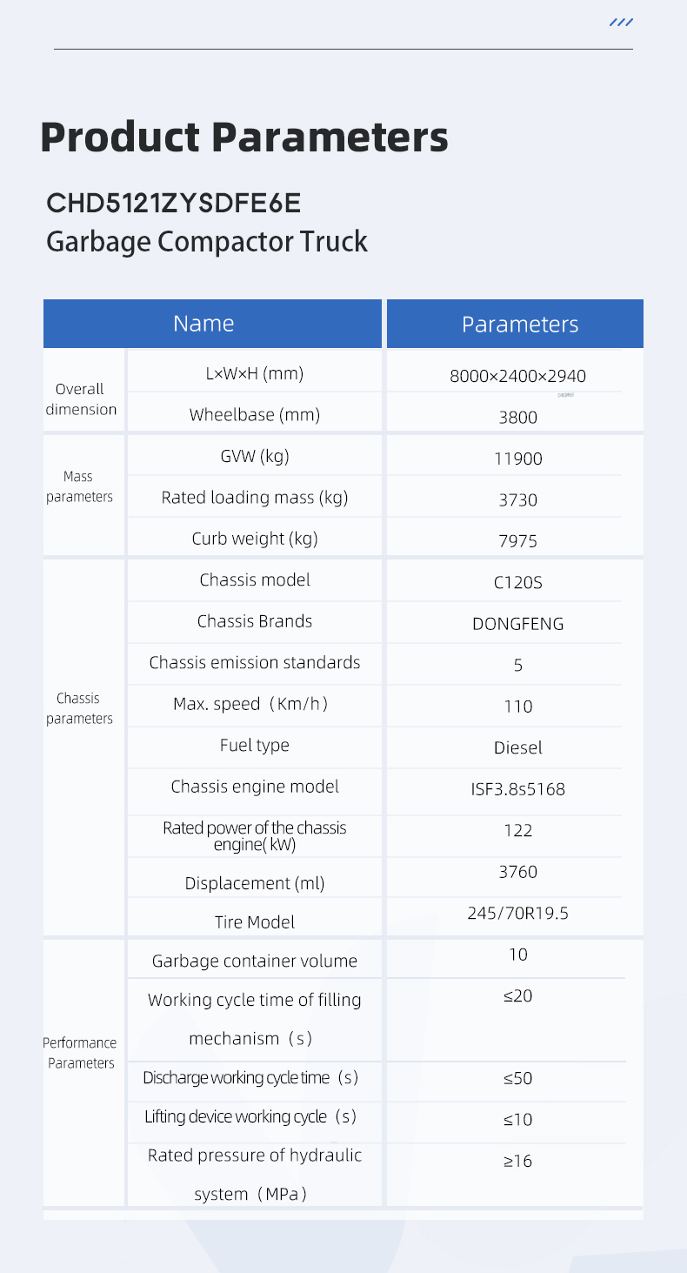Click the Product Parameters heading
This screenshot has width=687, height=1273.
point(244,137)
